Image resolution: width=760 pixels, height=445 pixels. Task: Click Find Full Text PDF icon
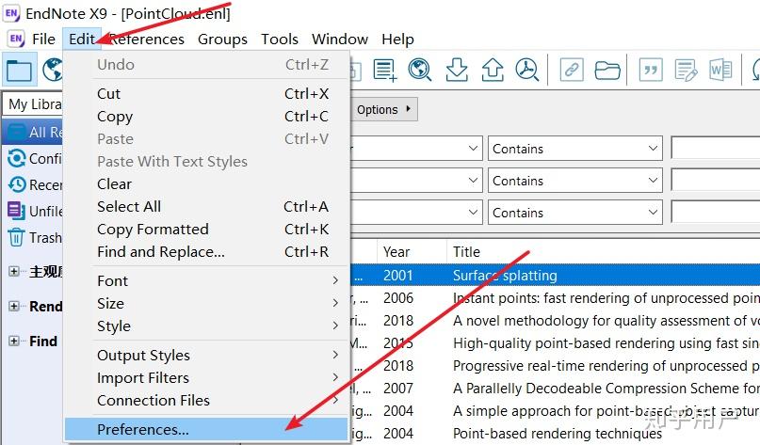(x=527, y=70)
